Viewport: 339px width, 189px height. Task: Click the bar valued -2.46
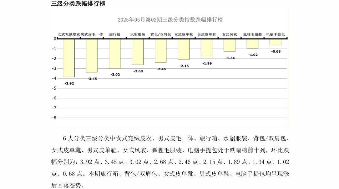pos(161,51)
